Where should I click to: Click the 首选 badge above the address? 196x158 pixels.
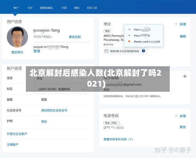[x=107, y=31]
